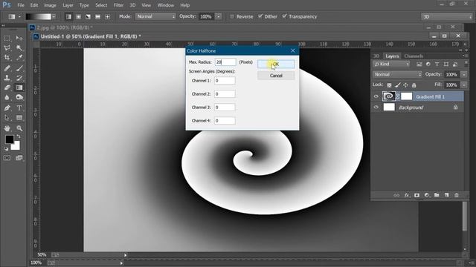Open the 3D workspace dropdown
The width and height of the screenshot is (476, 267).
point(447,16)
